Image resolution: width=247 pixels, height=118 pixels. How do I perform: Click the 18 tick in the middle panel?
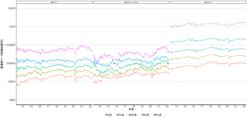(133, 107)
